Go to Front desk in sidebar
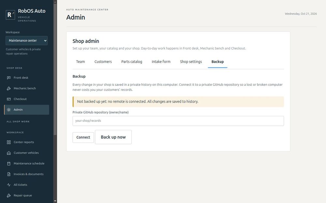 (x=27, y=78)
